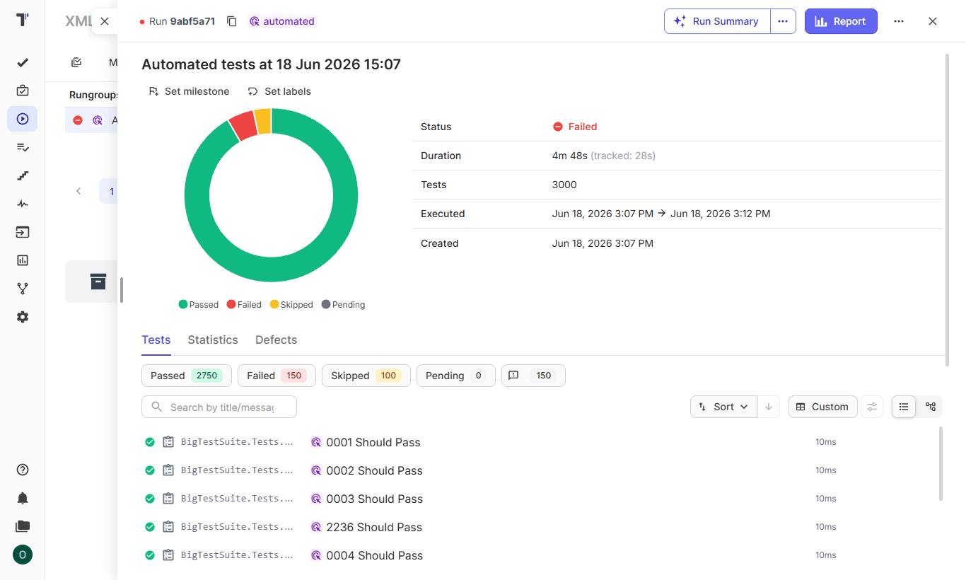The height and width of the screenshot is (580, 966).
Task: Click automated icon in 0002 Should Pass row
Action: (x=316, y=470)
